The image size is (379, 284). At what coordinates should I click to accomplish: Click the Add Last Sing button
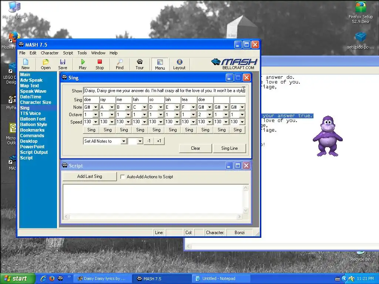click(90, 176)
